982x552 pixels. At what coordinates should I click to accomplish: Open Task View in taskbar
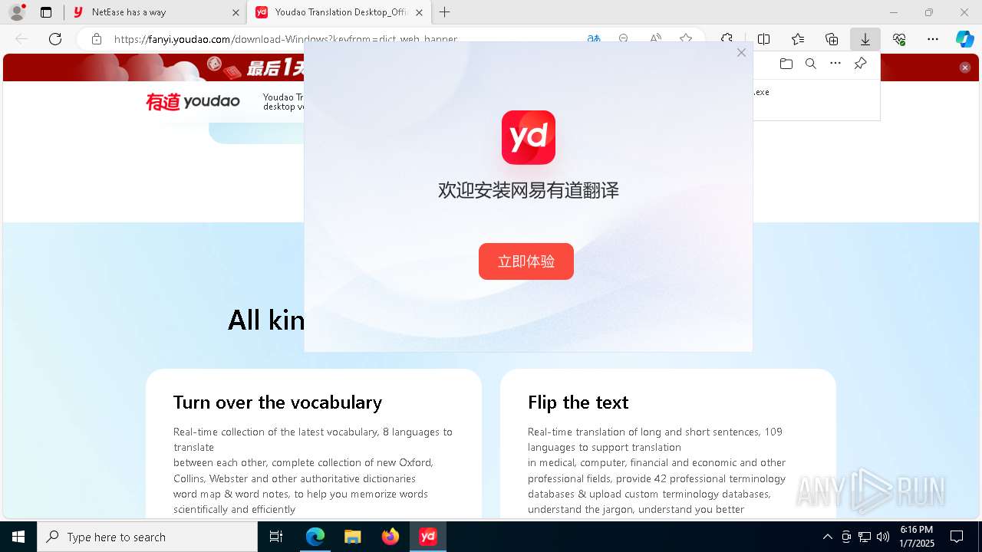(x=276, y=537)
